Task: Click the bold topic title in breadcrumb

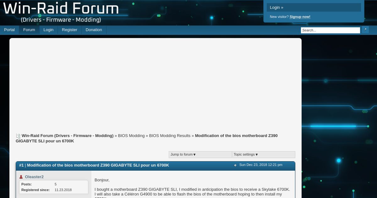Action: (x=147, y=138)
